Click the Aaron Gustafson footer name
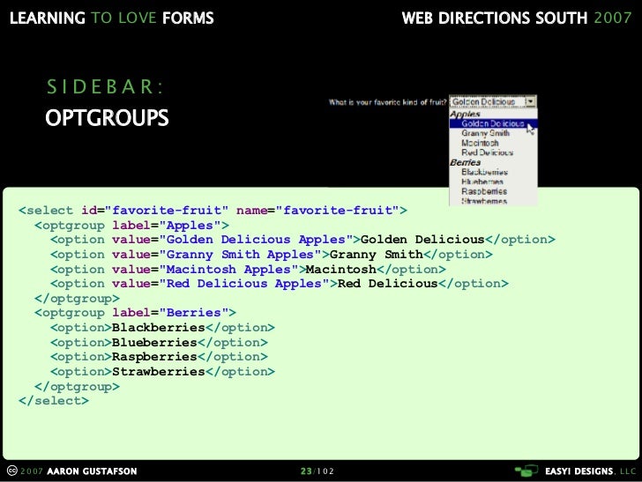 pyautogui.click(x=92, y=471)
